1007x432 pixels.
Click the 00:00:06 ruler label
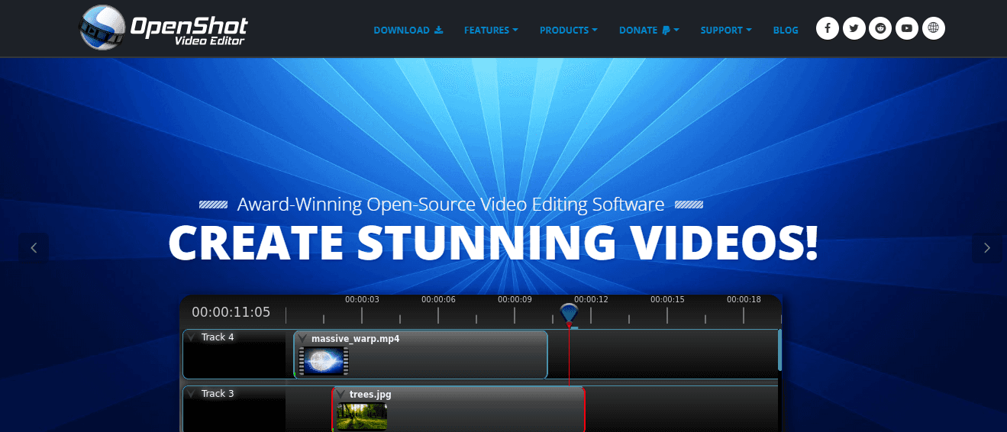click(438, 300)
